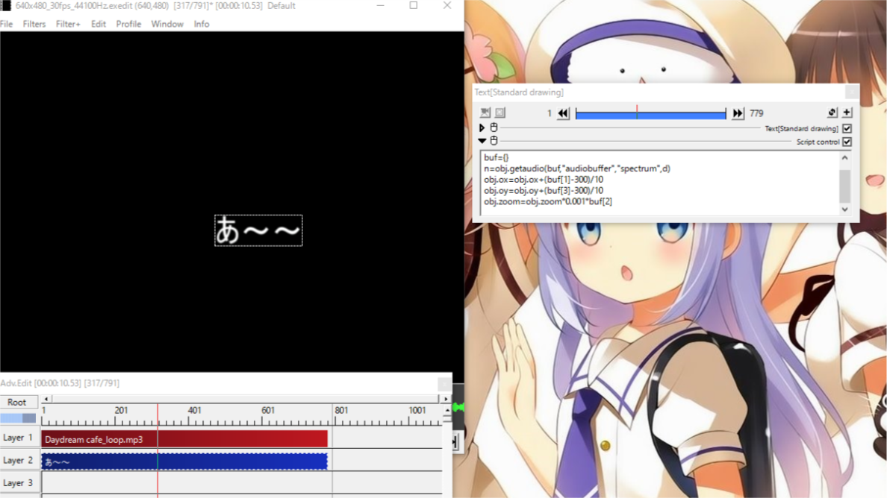Toggle the Text[Standard drawing] checkbox
The height and width of the screenshot is (498, 887).
pyautogui.click(x=847, y=129)
